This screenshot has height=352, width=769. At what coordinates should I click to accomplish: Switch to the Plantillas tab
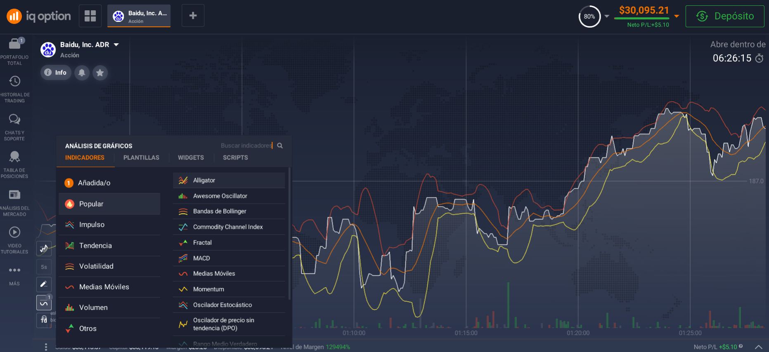141,157
